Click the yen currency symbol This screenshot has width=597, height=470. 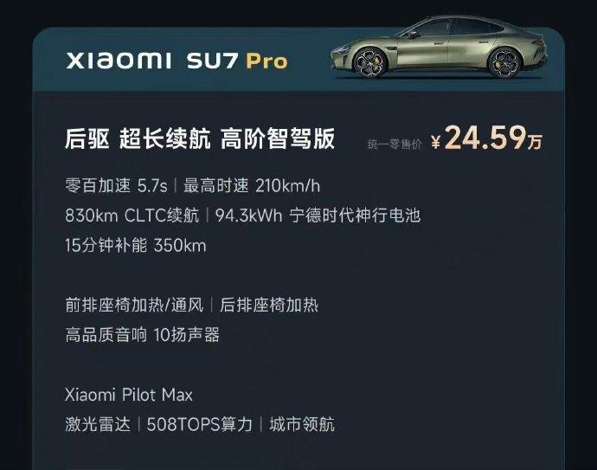point(436,142)
